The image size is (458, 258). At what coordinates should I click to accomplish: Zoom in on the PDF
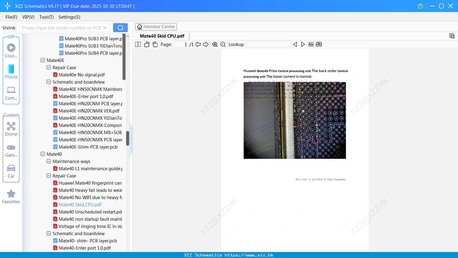tap(215, 44)
